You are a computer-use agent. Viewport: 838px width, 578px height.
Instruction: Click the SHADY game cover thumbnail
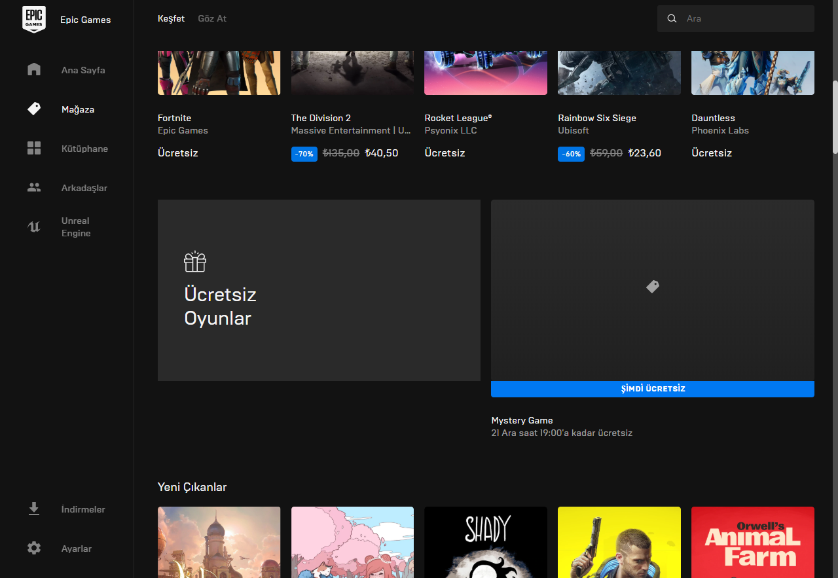pos(485,542)
